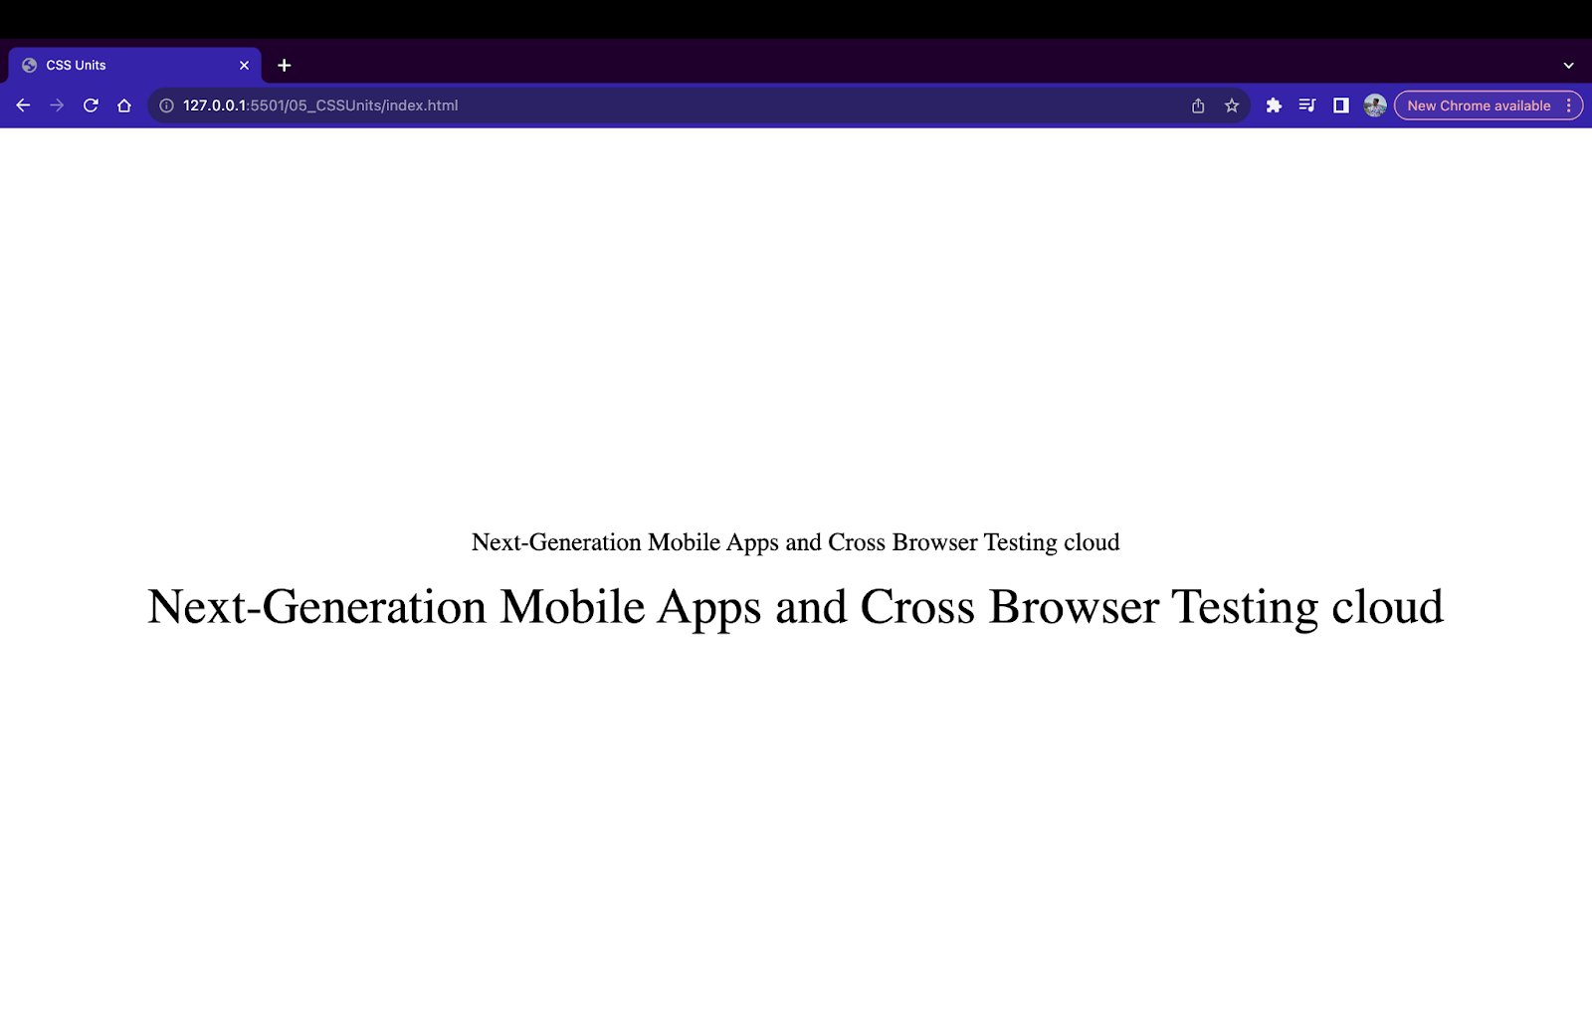Click the small Next-Generation Mobile Apps paragraph
1592x1034 pixels.
tap(795, 542)
